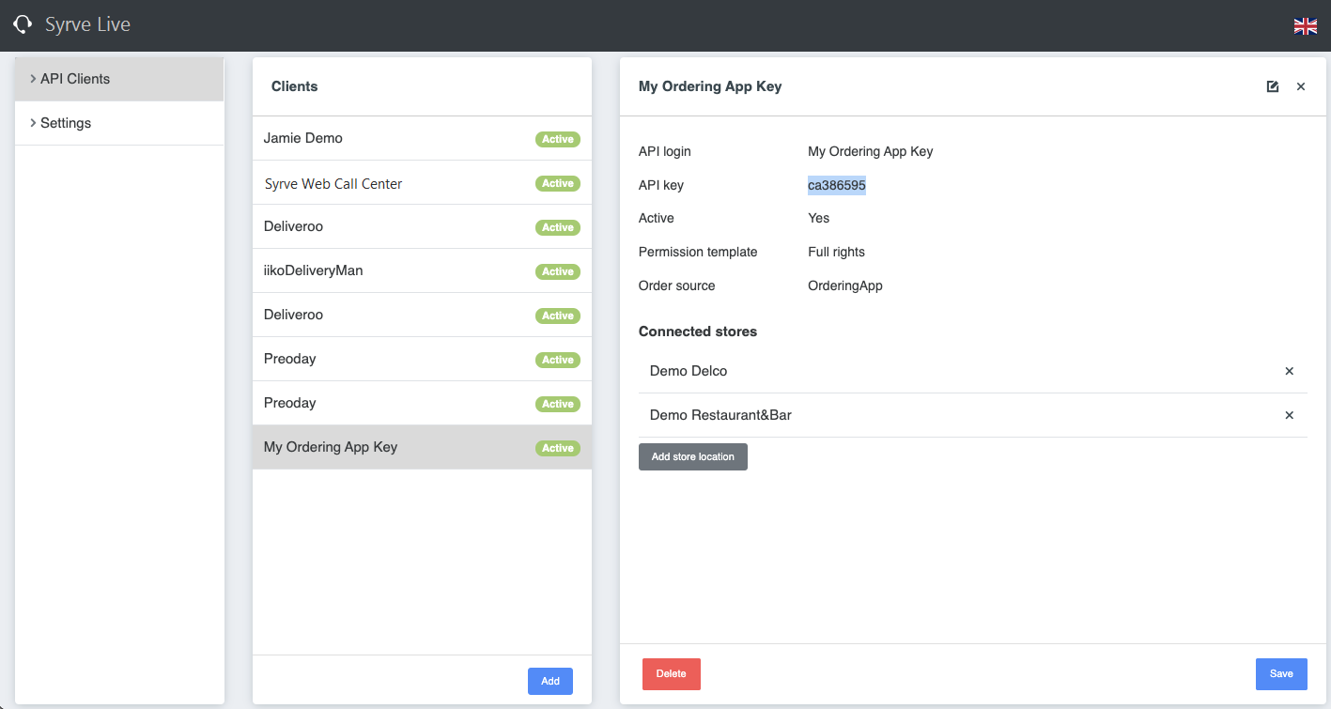This screenshot has height=709, width=1331.
Task: Select the first Deliveroo client row
Action: (x=293, y=226)
